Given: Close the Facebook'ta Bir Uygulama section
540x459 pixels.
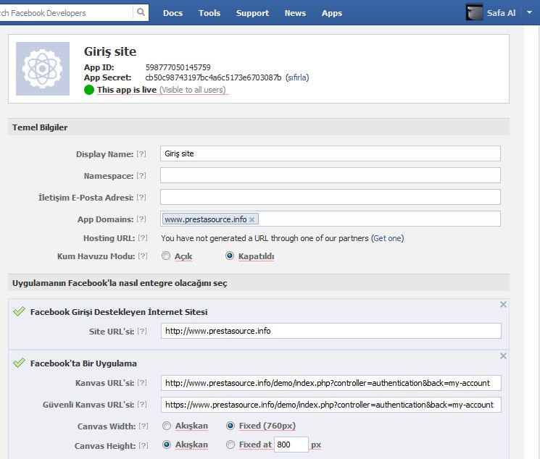Looking at the screenshot, I should [x=503, y=356].
